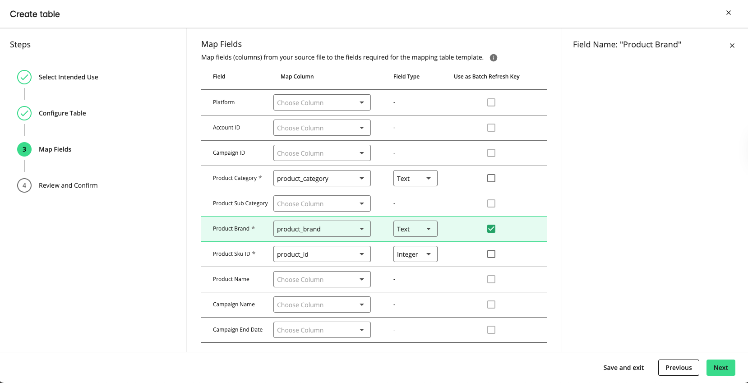Image resolution: width=748 pixels, height=383 pixels.
Task: Uncheck Batch Refresh Key for Product Brand
Action: (x=491, y=229)
